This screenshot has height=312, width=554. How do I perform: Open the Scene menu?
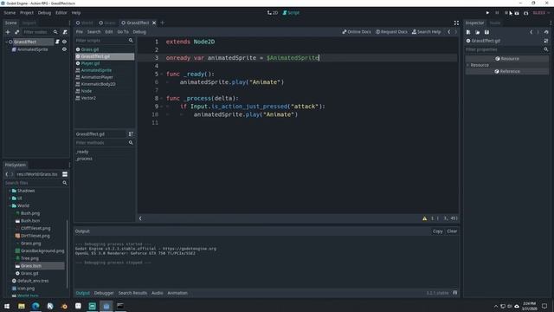click(10, 13)
